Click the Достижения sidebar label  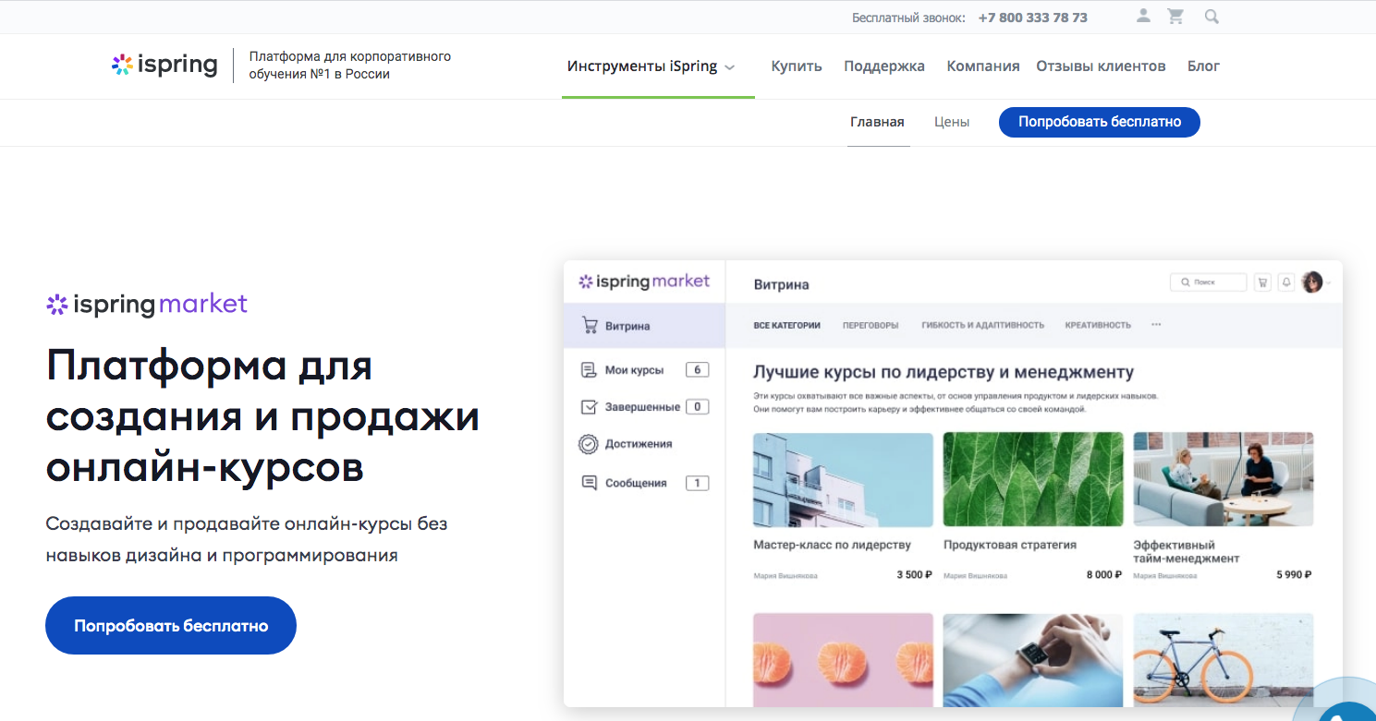639,444
